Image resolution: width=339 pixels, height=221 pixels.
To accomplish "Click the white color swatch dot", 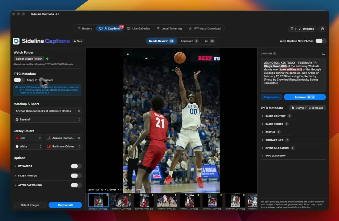I will point(17,147).
